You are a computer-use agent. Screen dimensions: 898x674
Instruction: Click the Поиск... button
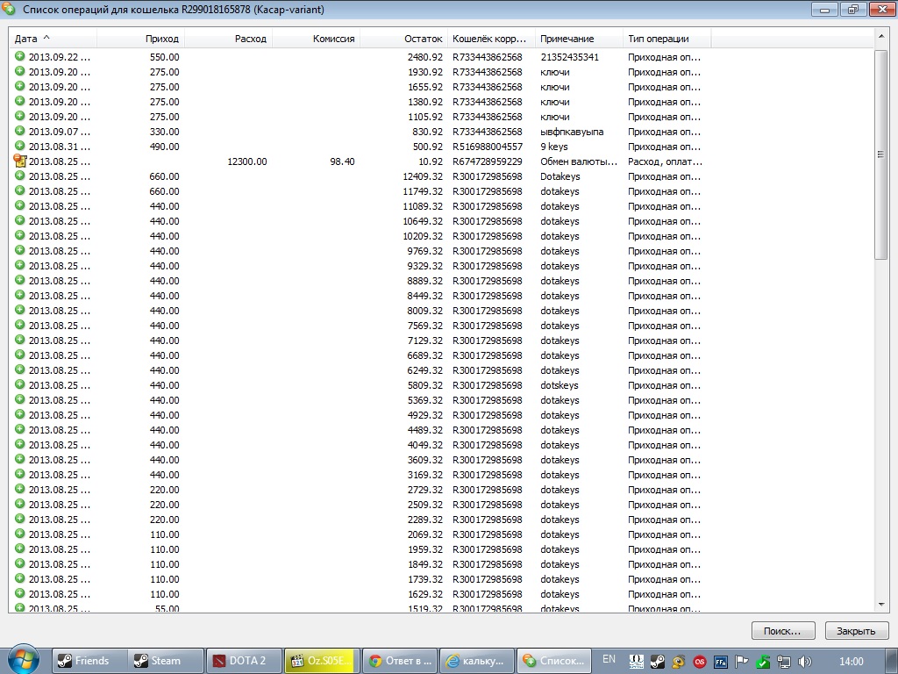tap(783, 630)
